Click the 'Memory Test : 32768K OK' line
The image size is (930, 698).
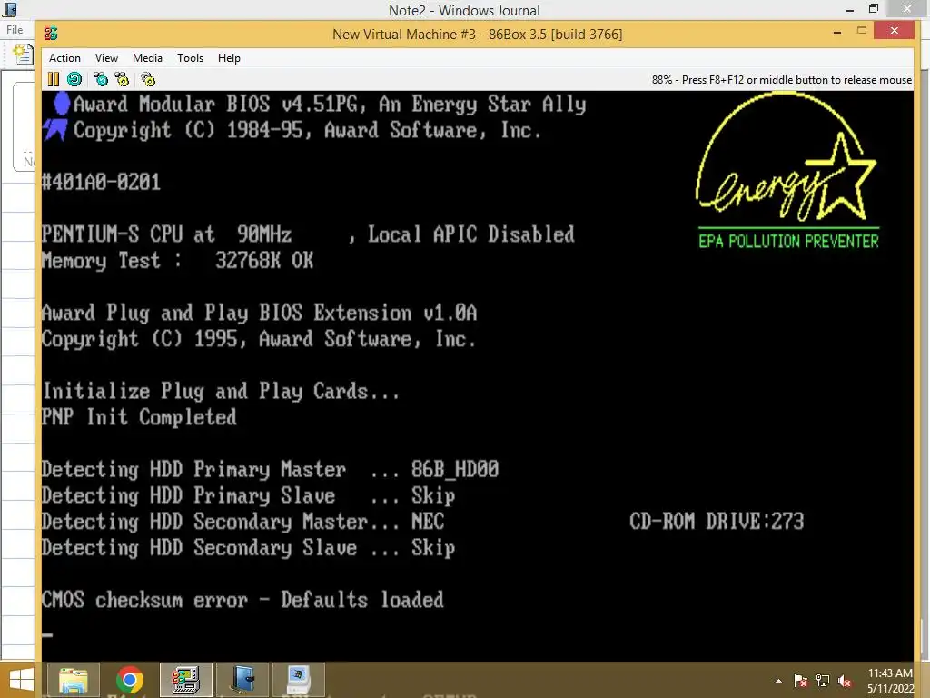tap(177, 260)
